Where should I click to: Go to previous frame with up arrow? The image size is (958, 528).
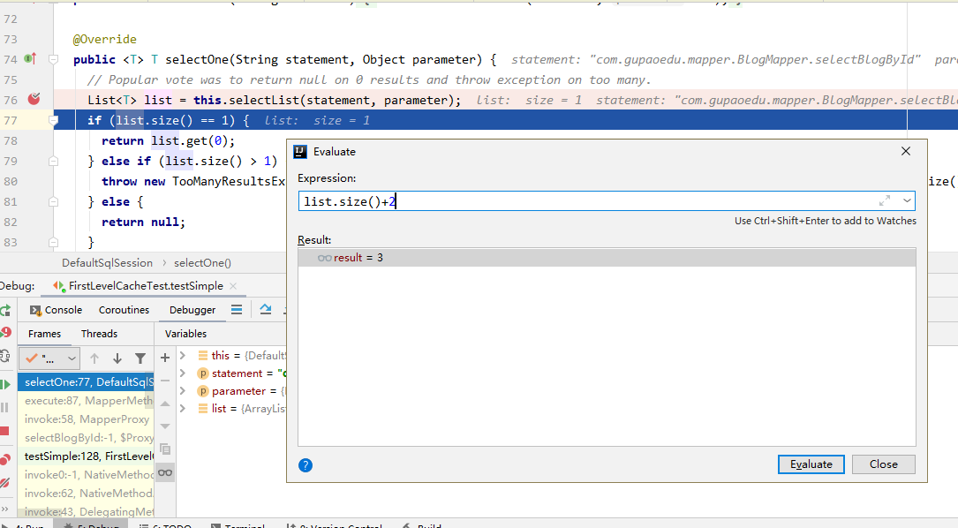94,358
